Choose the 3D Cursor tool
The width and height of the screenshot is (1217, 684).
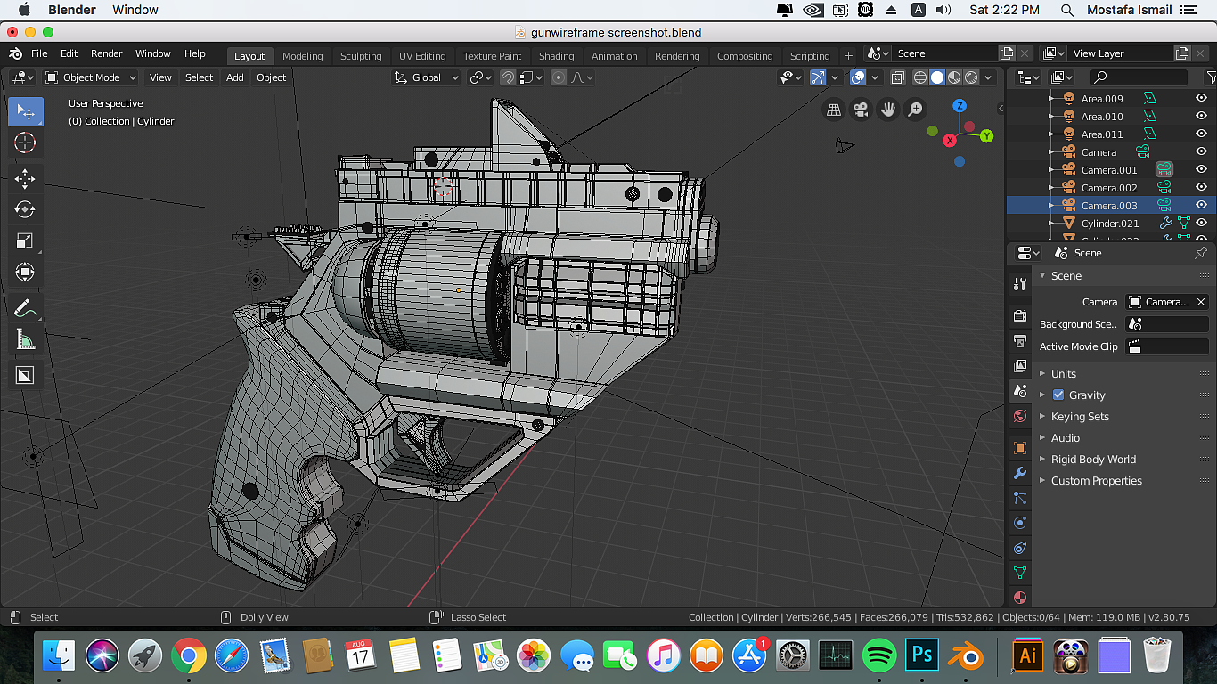tap(25, 142)
